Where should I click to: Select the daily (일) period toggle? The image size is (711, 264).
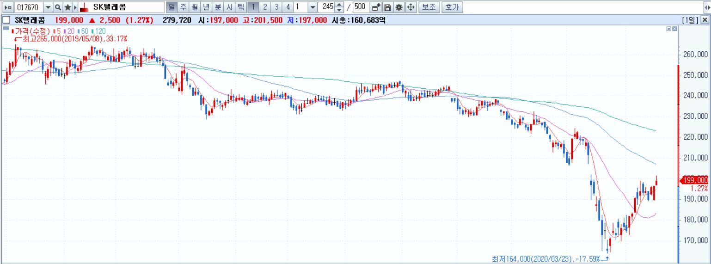[172, 7]
